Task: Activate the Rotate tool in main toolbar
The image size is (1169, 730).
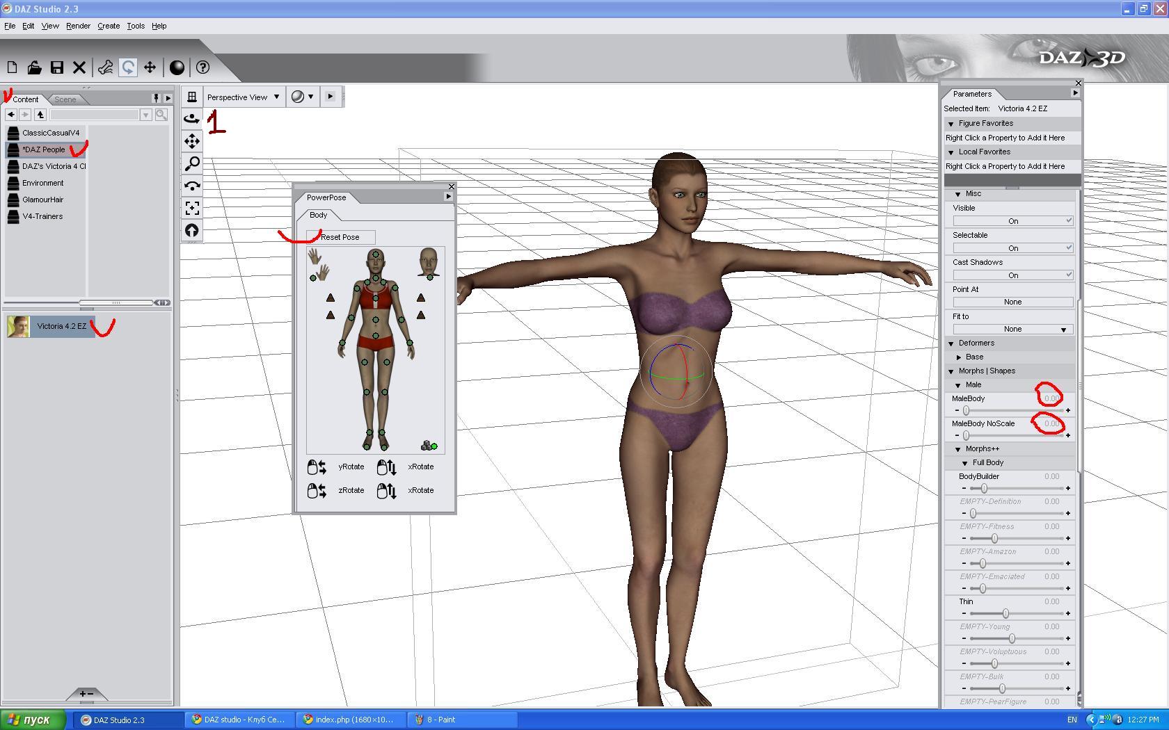Action: click(x=128, y=67)
